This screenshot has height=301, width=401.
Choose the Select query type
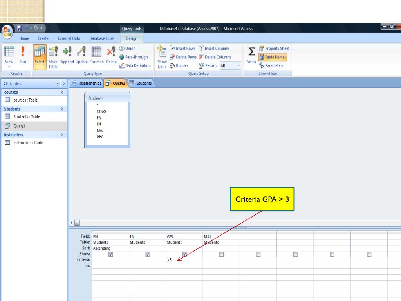click(40, 57)
